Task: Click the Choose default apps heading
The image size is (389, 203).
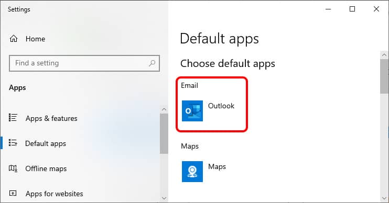Action: point(228,64)
